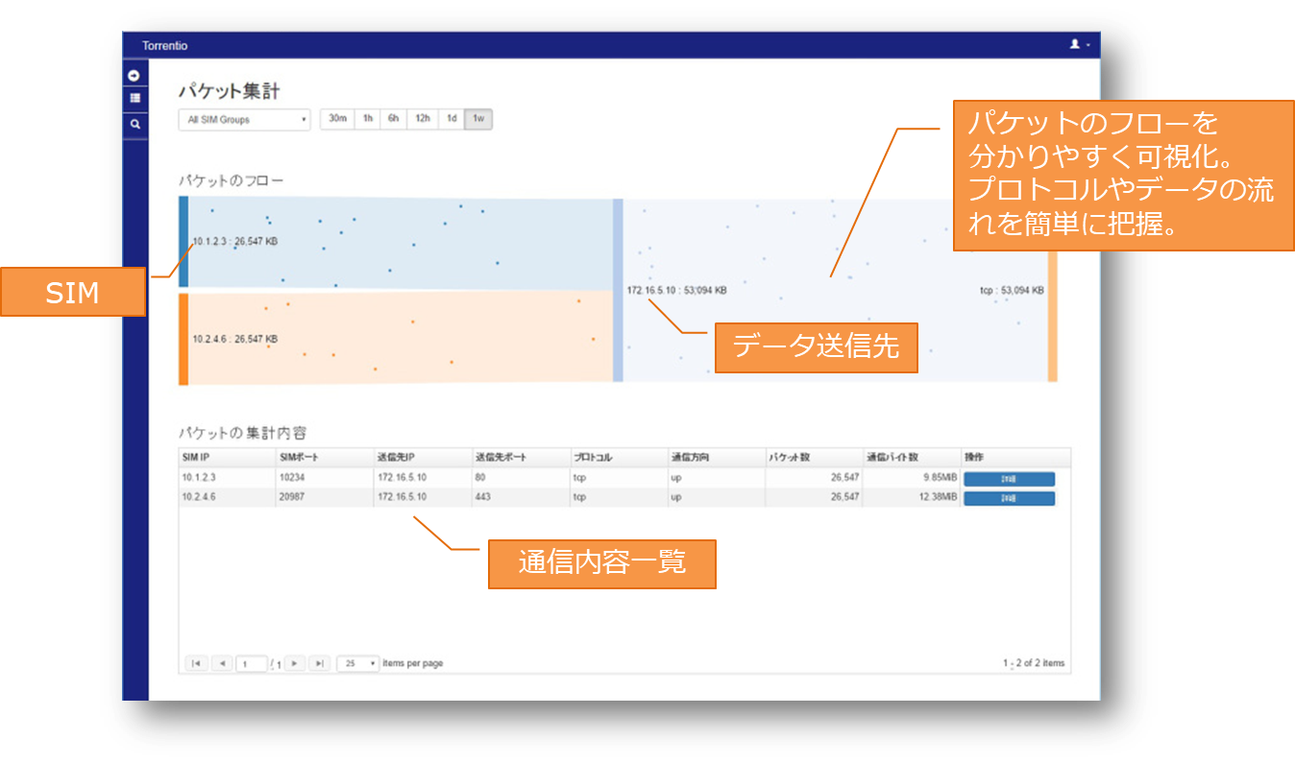Click byte count cell 9.85MiB

[x=913, y=478]
